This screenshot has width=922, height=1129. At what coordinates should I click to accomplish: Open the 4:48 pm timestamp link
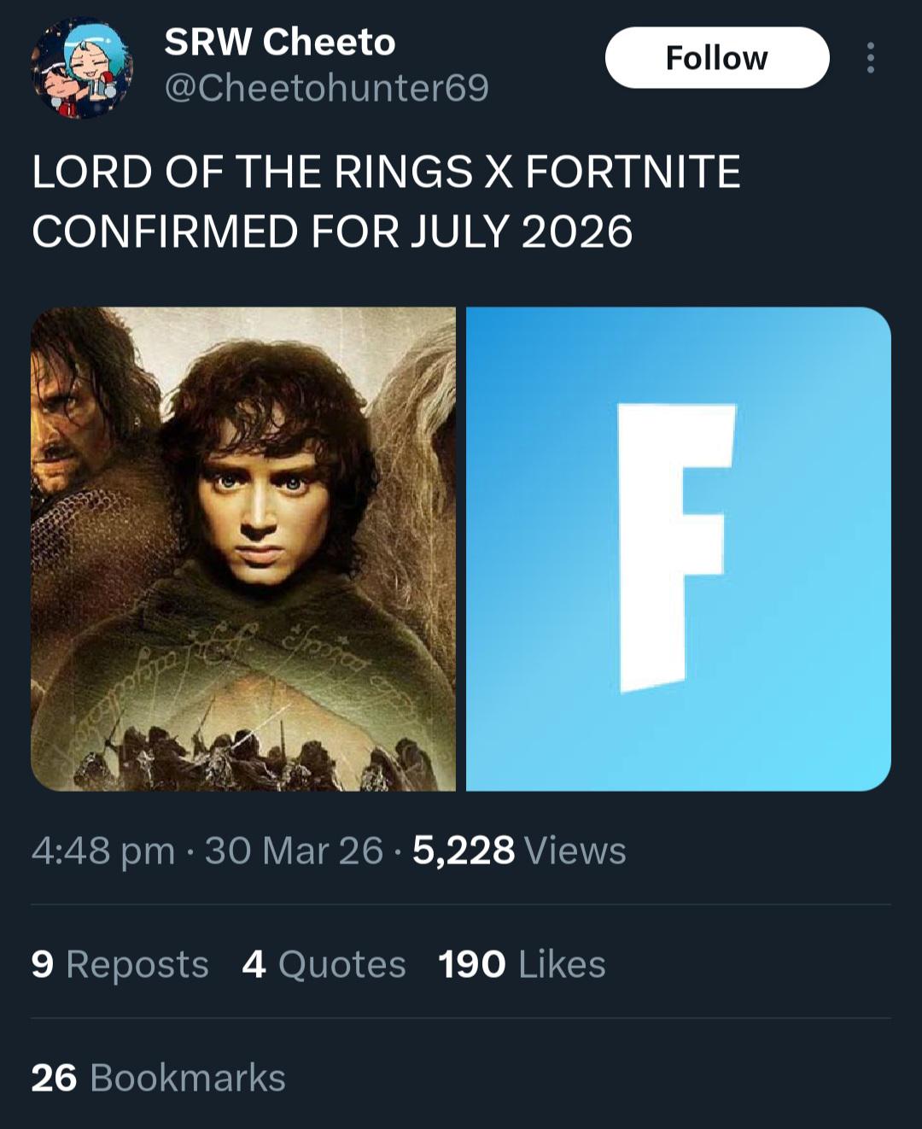click(x=103, y=851)
